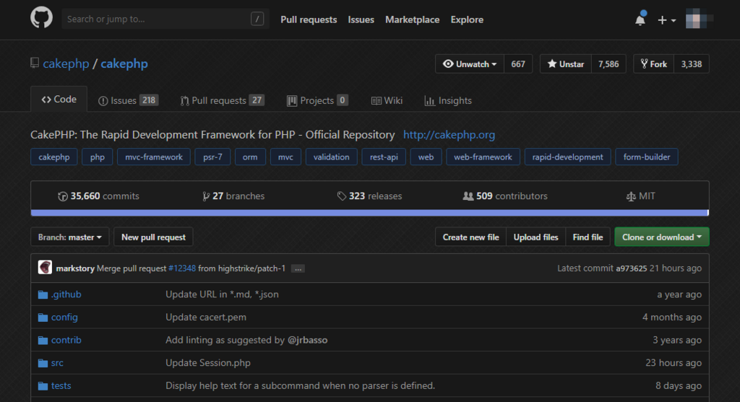Viewport: 740px width, 402px height.
Task: Switch to the Code tab
Action: coord(59,99)
